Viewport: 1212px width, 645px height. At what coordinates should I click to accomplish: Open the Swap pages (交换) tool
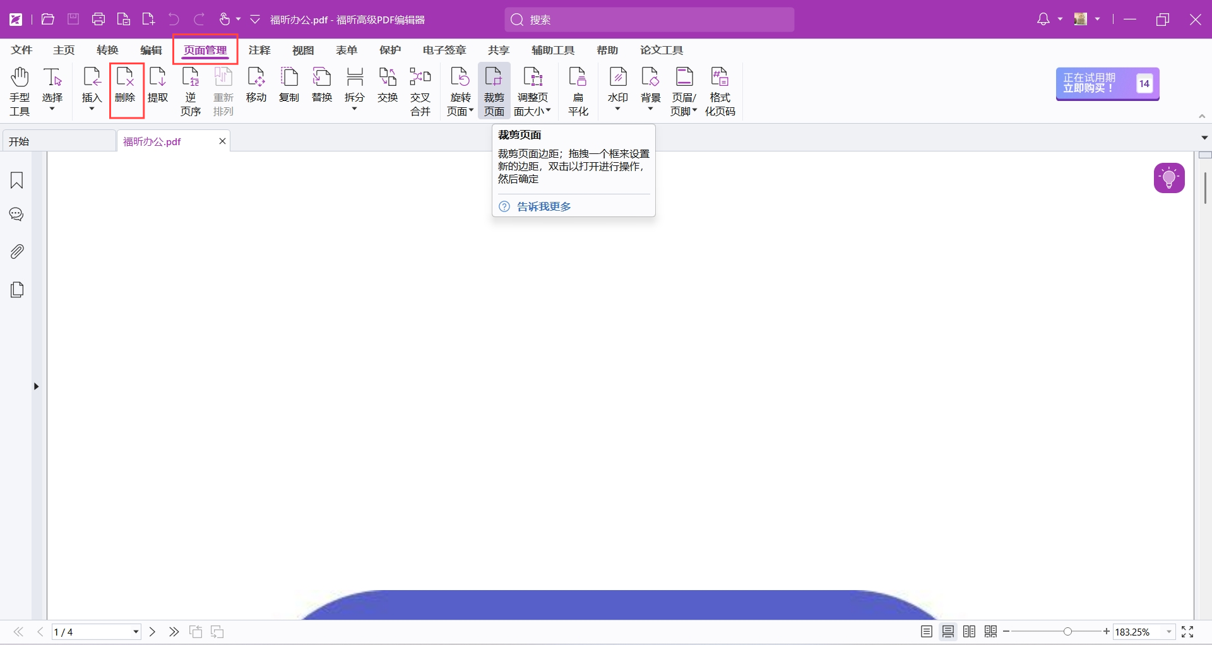[x=387, y=85]
